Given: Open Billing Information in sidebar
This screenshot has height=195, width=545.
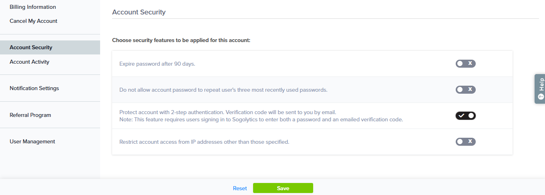Looking at the screenshot, I should click(x=33, y=7).
